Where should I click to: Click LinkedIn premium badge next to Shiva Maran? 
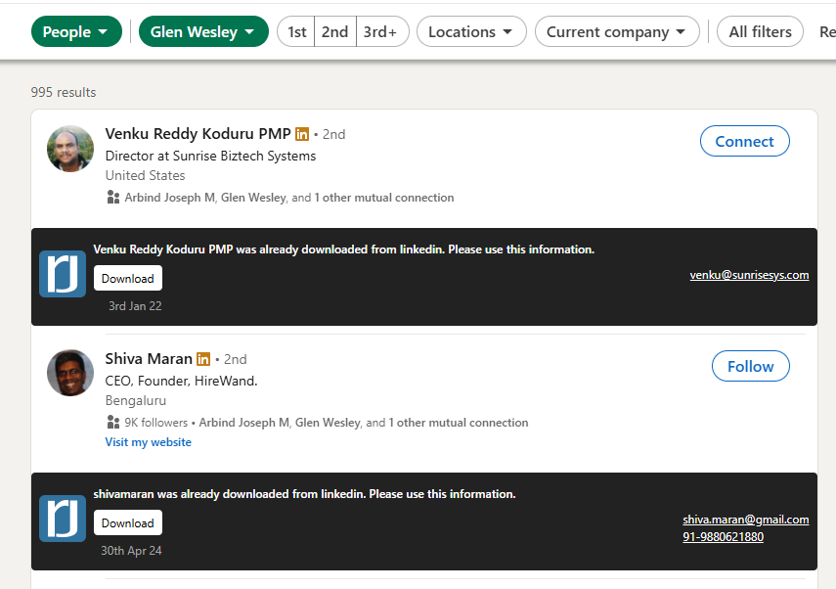pos(203,359)
